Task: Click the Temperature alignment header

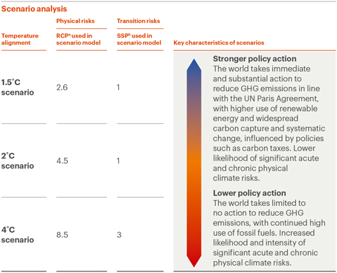Action: click(20, 39)
